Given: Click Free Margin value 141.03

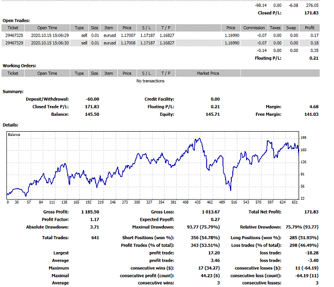Looking at the screenshot, I should 311,114.
